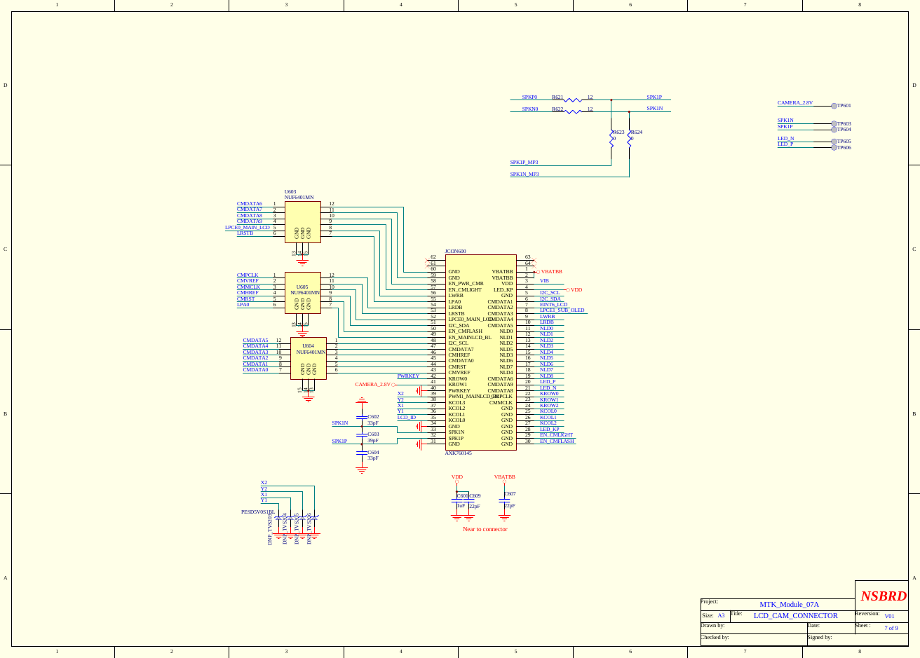The width and height of the screenshot is (920, 658).
Task: Click test point TP601 next to CAMERA_2,8V
Action: pyautogui.click(x=834, y=104)
